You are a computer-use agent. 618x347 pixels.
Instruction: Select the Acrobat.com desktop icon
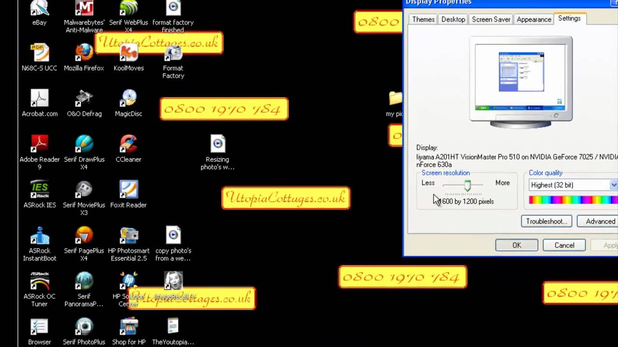click(x=40, y=103)
